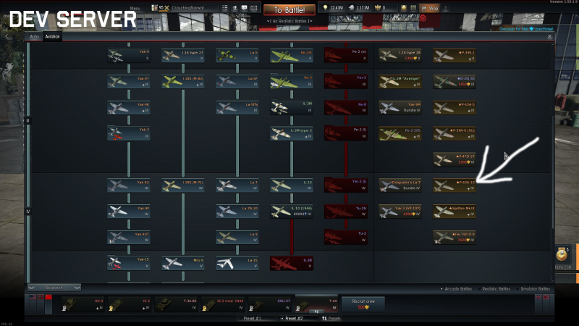Viewport: 579px width, 326px height.
Task: Select the La-5F aircraft card
Action: (237, 82)
